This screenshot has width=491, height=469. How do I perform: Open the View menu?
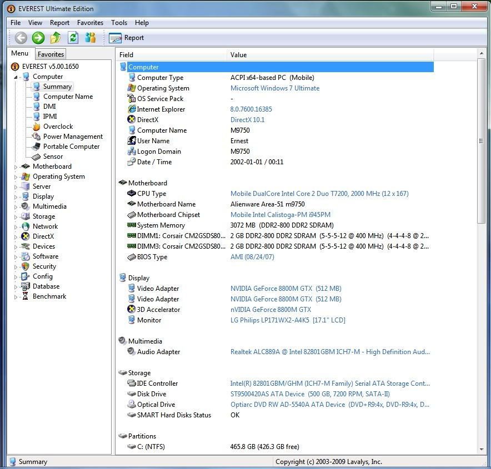pos(35,23)
